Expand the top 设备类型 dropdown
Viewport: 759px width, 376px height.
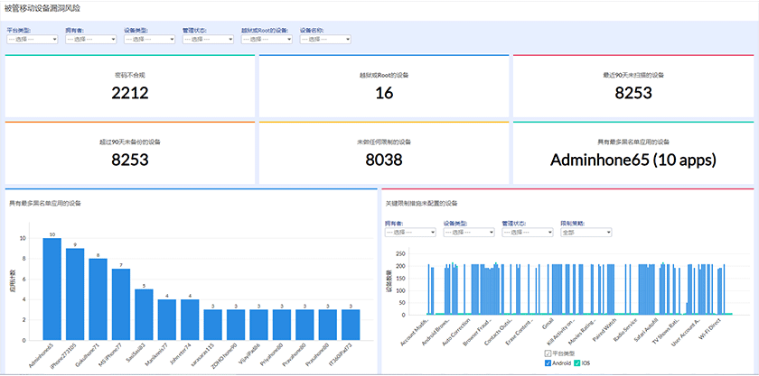(x=149, y=40)
